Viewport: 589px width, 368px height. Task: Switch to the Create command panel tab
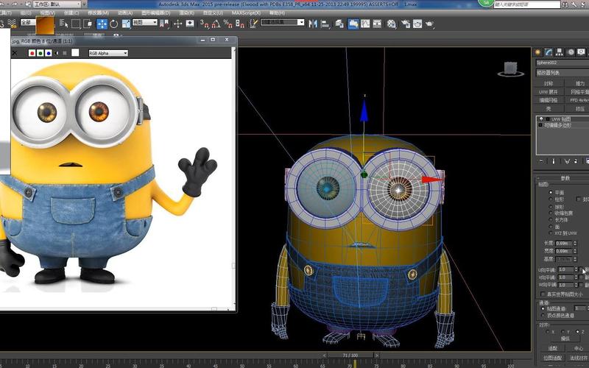point(538,52)
